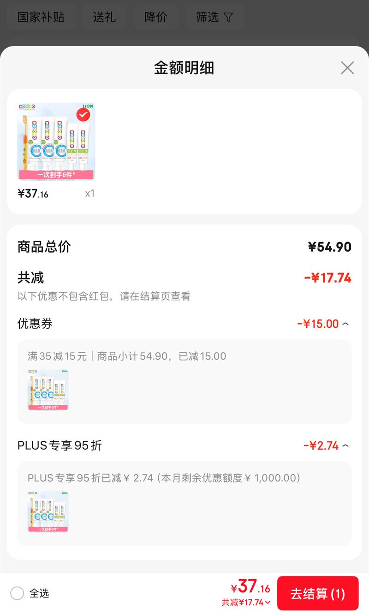The height and width of the screenshot is (611, 369).
Task: Open product thumbnail under the 优惠券 section
Action: (x=48, y=390)
